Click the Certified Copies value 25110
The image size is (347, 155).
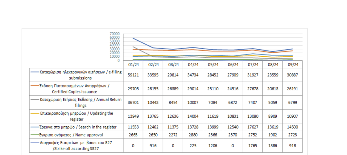tap(213, 89)
